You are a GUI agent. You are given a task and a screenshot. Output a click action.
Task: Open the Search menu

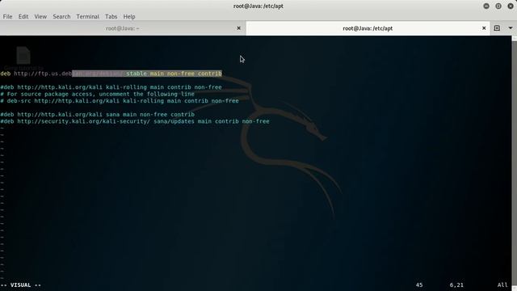[61, 16]
